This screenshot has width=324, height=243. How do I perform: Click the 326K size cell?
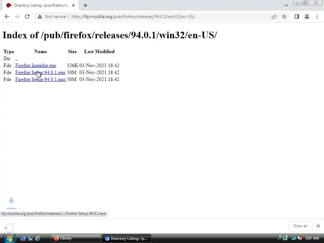coord(72,65)
